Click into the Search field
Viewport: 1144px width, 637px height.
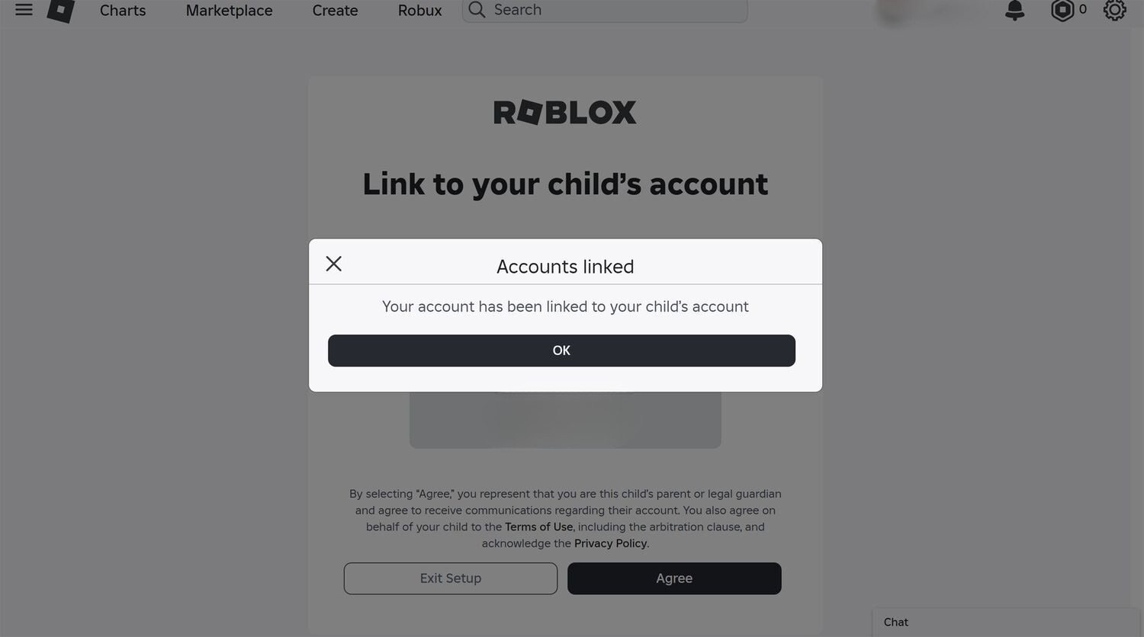pos(605,10)
